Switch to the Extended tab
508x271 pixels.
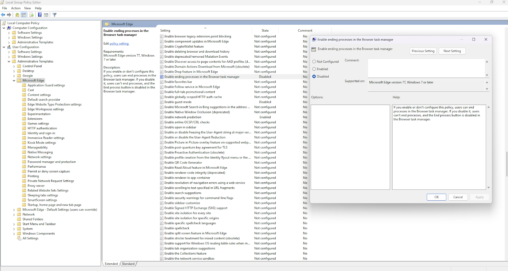coord(111,264)
